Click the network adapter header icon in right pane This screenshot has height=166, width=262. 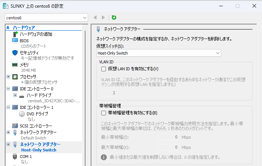[98, 29]
